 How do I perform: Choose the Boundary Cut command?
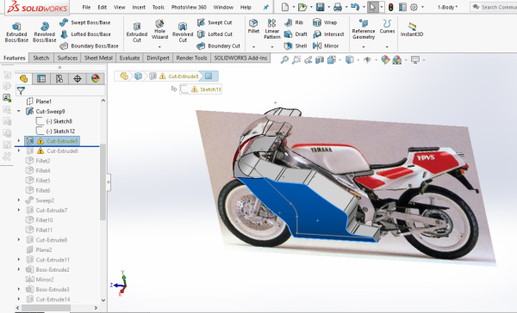(218, 46)
